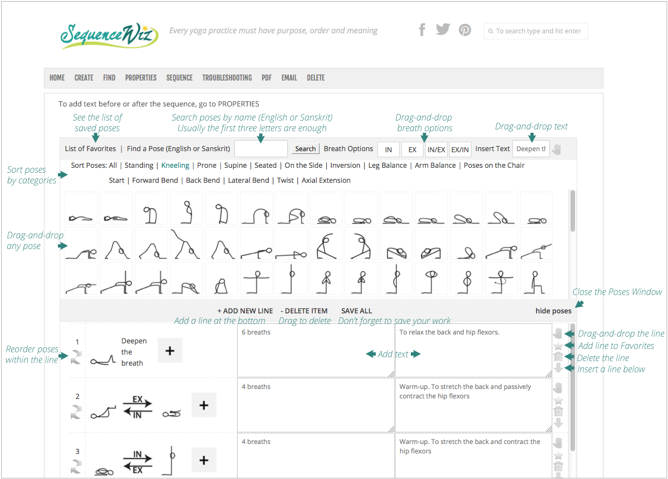
Task: Open the Twitter icon in the header
Action: [x=443, y=29]
